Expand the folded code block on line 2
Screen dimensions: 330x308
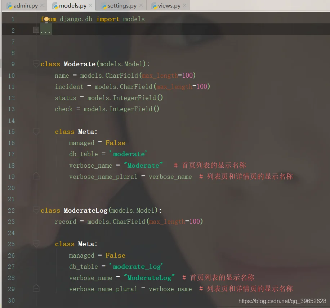[36, 30]
